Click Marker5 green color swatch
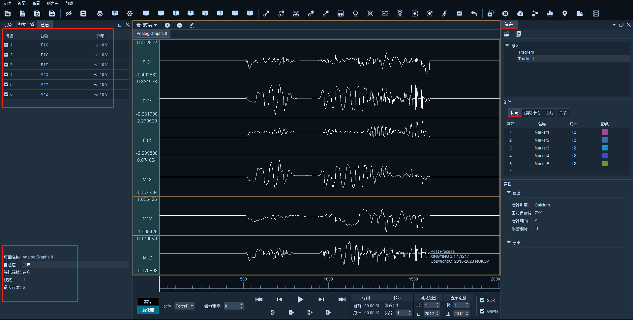The height and width of the screenshot is (320, 633). [x=605, y=164]
